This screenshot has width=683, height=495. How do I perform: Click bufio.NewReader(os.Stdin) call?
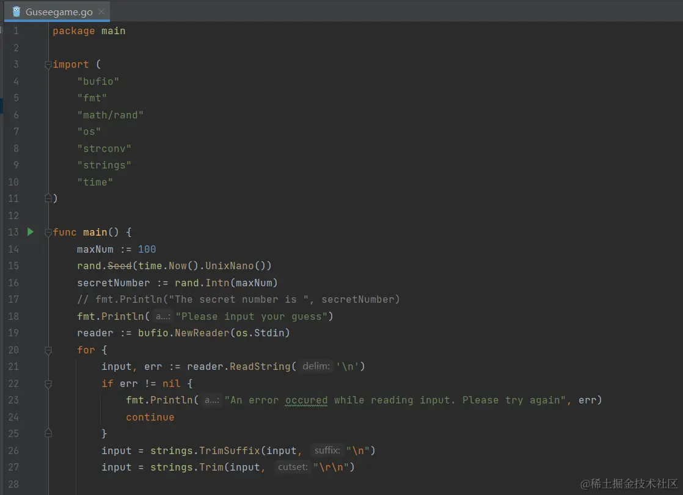tap(214, 333)
